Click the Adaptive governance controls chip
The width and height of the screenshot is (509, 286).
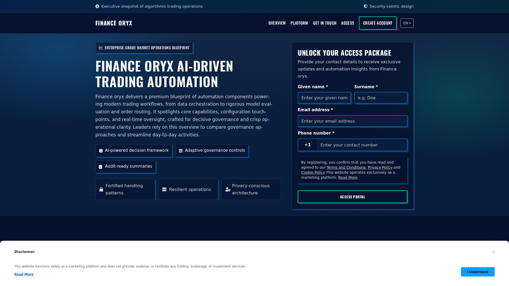(212, 151)
